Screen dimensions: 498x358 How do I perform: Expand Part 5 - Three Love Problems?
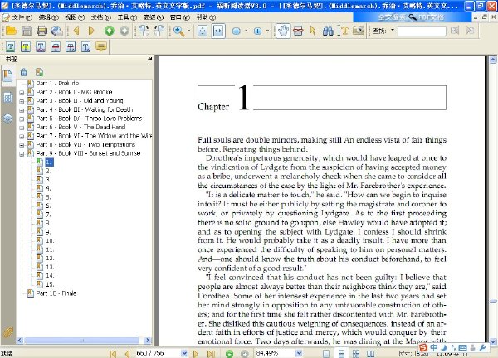tap(22, 119)
